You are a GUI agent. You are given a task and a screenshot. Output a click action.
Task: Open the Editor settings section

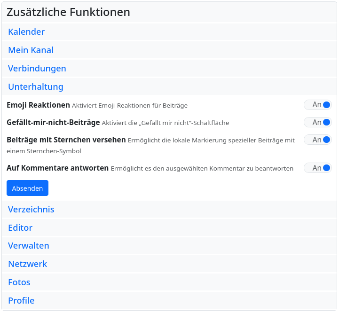[x=20, y=228]
